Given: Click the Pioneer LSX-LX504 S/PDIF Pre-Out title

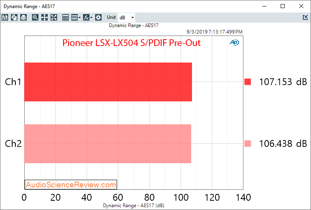Looking at the screenshot, I should click(x=132, y=43).
